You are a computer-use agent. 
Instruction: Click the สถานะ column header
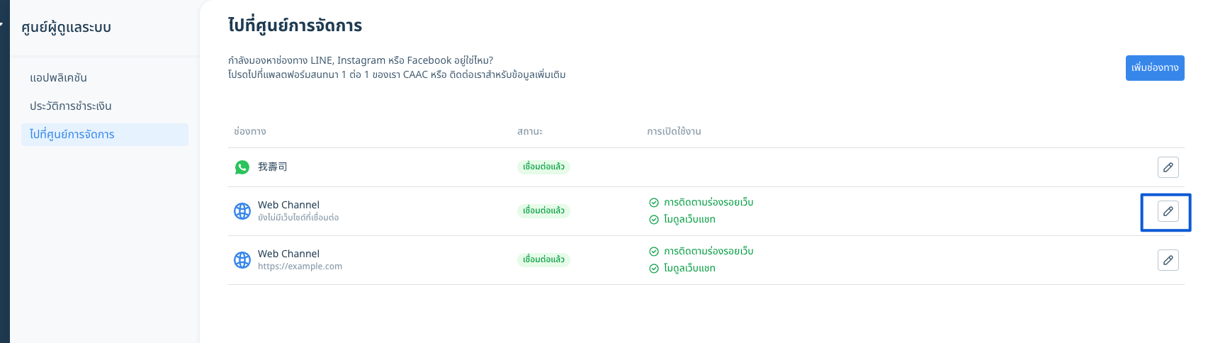point(530,132)
